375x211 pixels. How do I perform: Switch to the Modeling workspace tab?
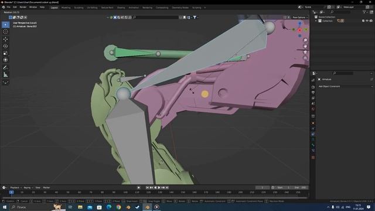point(66,8)
